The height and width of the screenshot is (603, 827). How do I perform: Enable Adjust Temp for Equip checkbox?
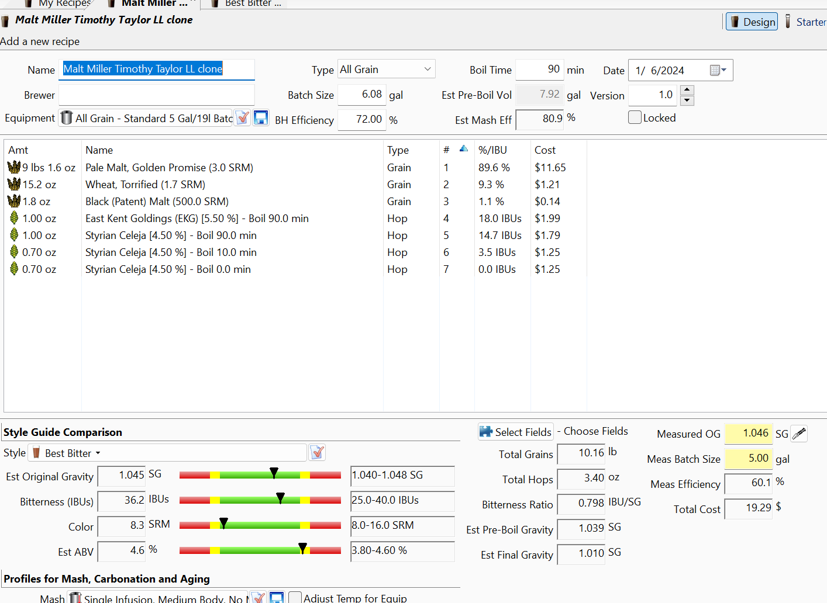pyautogui.click(x=295, y=598)
